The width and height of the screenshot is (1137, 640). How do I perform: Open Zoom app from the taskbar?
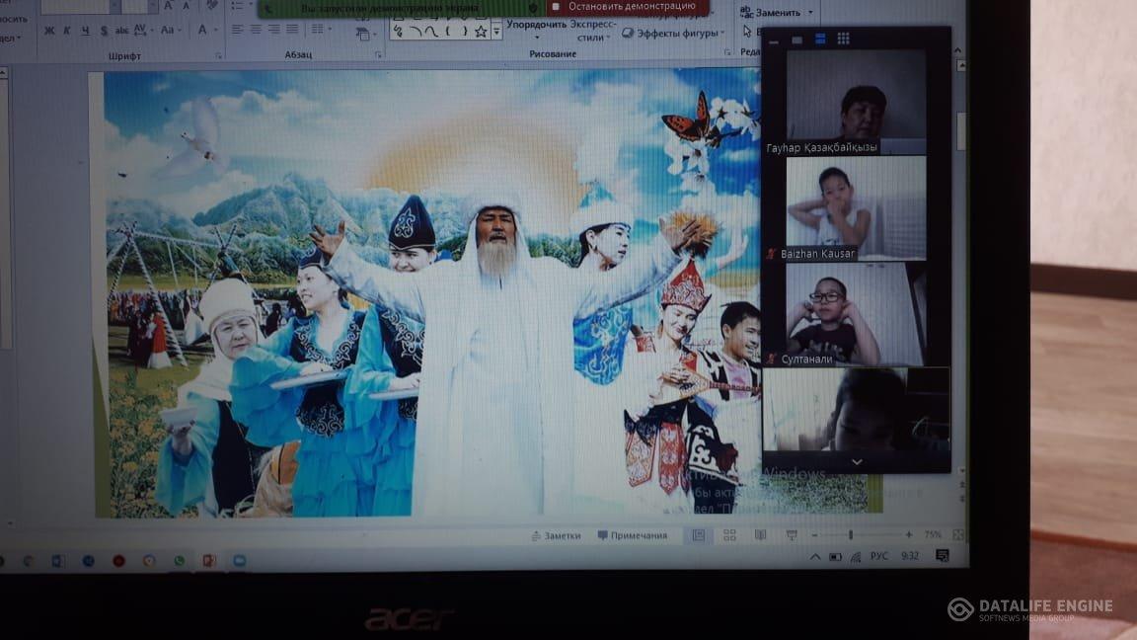click(x=239, y=561)
